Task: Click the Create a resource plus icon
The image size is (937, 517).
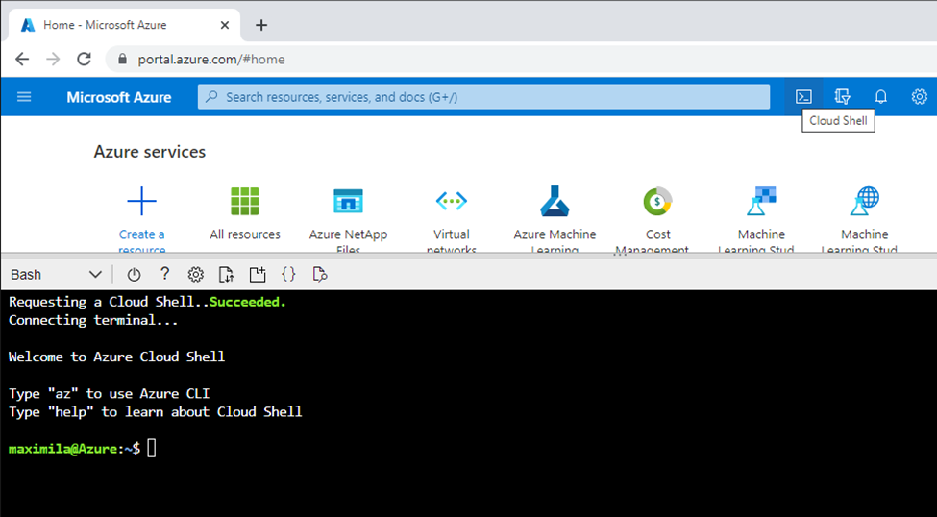Action: pos(141,201)
